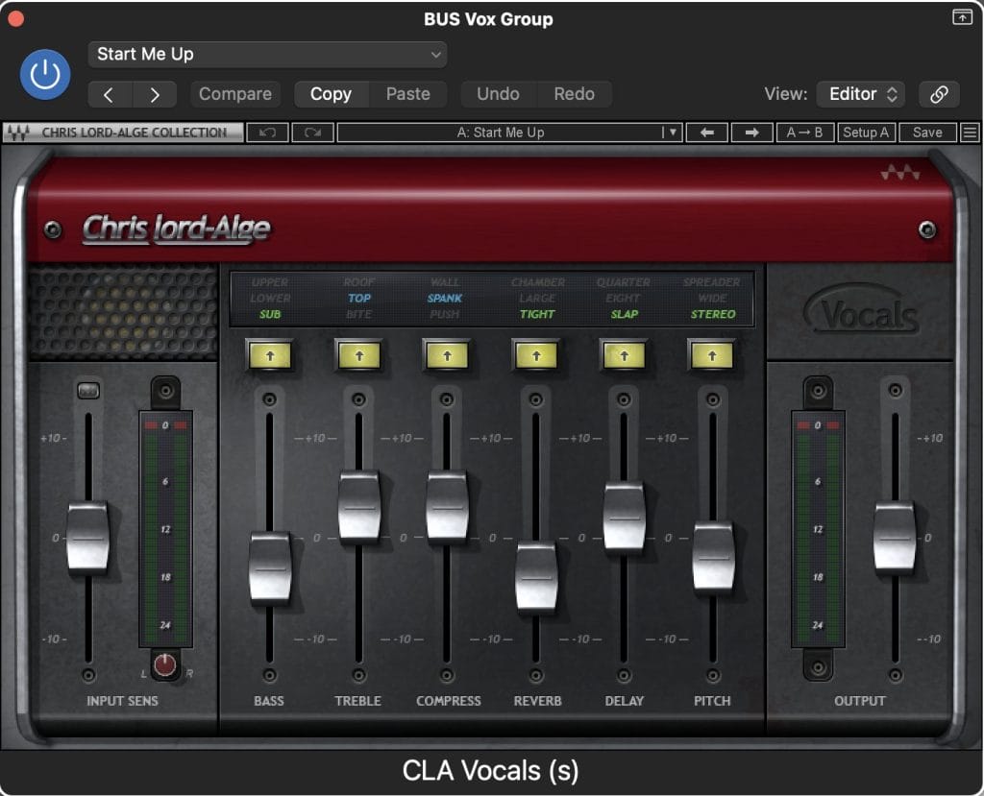This screenshot has width=984, height=796.
Task: Click the Compress fader handle
Action: [x=447, y=506]
